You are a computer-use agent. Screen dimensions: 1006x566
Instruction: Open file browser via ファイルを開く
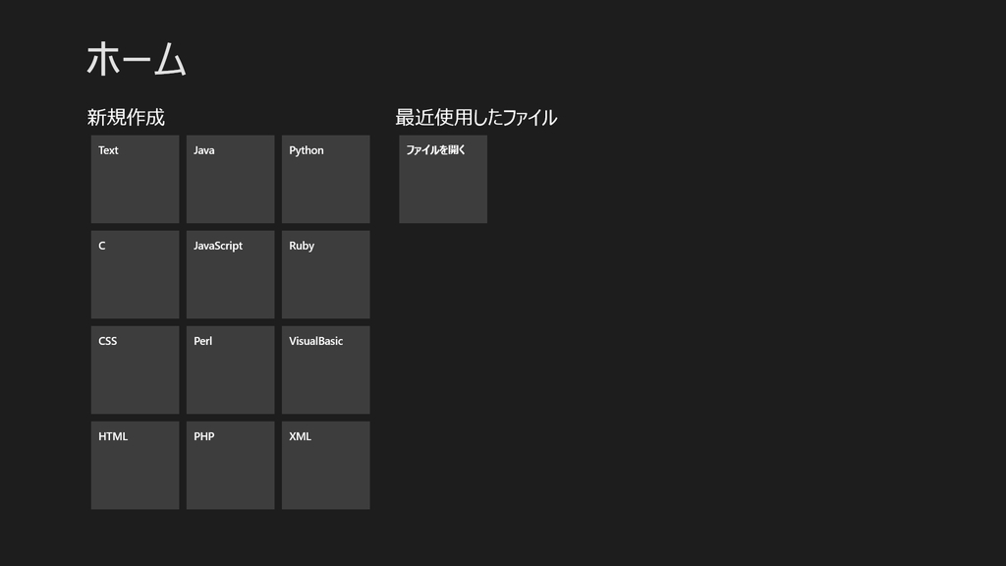pos(442,179)
